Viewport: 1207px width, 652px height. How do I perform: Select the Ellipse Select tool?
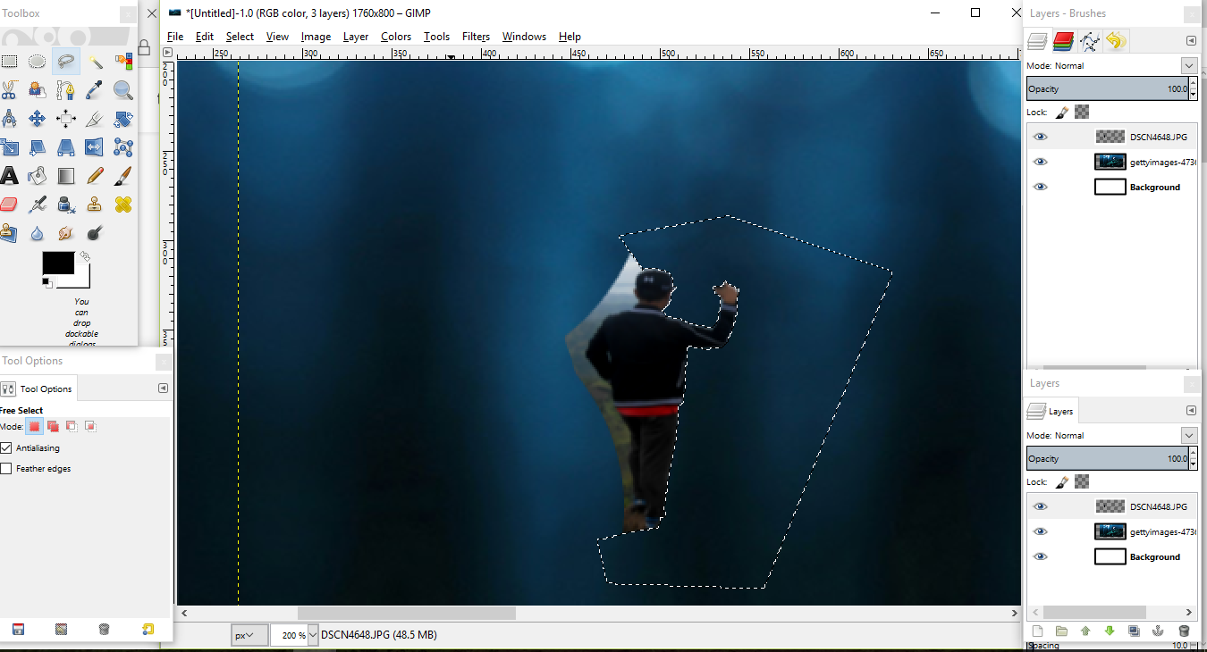[37, 62]
